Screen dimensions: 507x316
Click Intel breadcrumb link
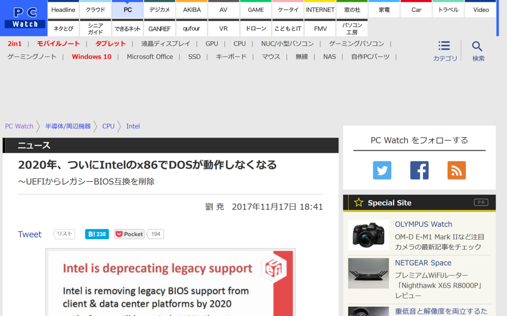133,126
